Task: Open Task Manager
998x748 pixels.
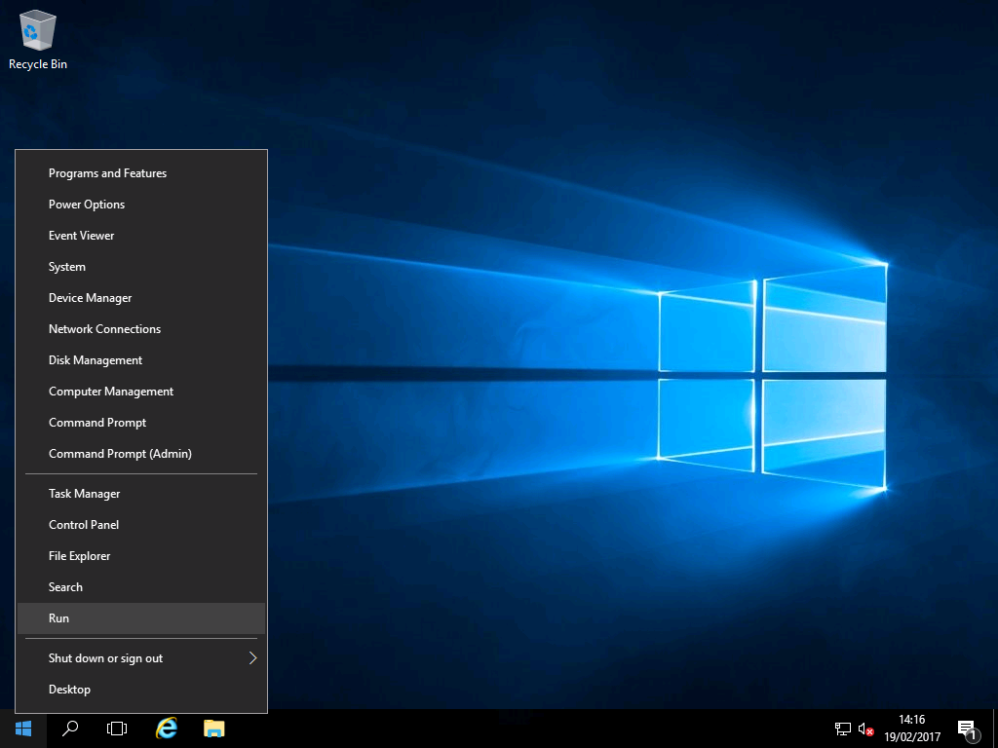Action: 141,494
